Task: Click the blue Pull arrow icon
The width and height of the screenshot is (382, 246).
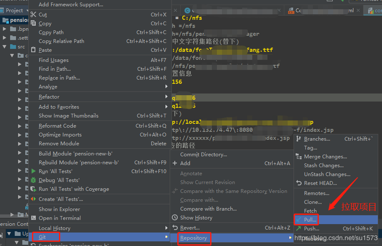Action: pos(299,219)
